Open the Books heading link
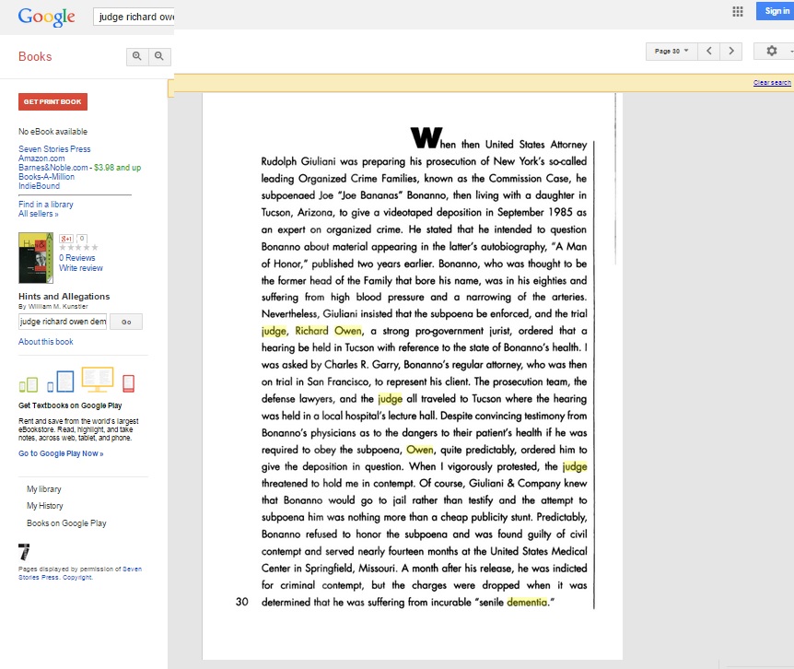The height and width of the screenshot is (669, 794). (35, 57)
